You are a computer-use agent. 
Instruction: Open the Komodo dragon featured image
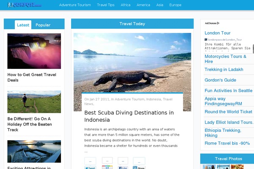coord(133,63)
